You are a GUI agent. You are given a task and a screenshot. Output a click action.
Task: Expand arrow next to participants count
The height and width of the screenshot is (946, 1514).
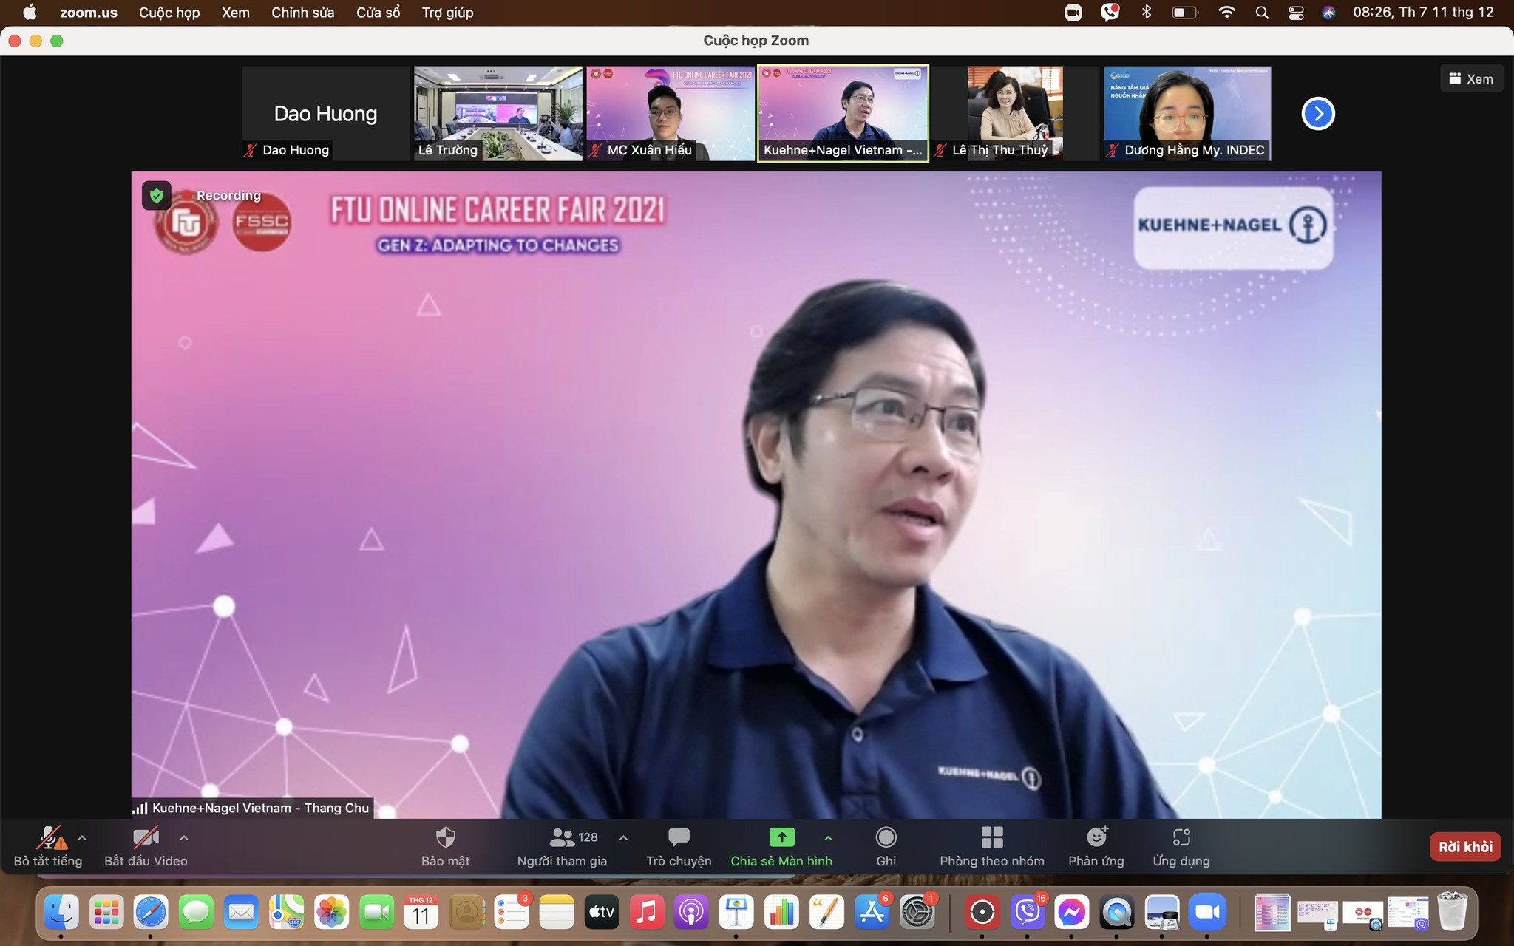click(623, 838)
